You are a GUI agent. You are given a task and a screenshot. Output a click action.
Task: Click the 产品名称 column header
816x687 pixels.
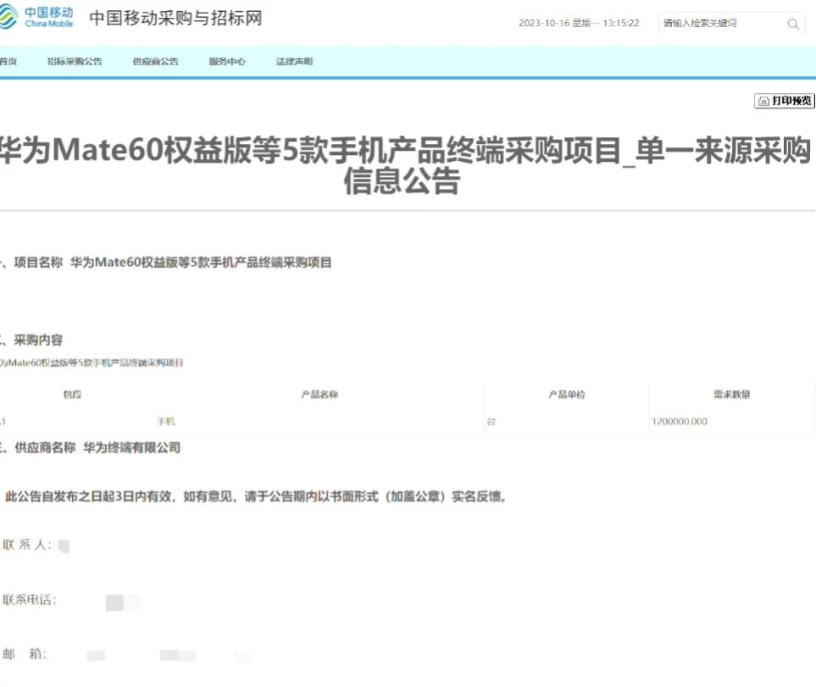point(319,395)
